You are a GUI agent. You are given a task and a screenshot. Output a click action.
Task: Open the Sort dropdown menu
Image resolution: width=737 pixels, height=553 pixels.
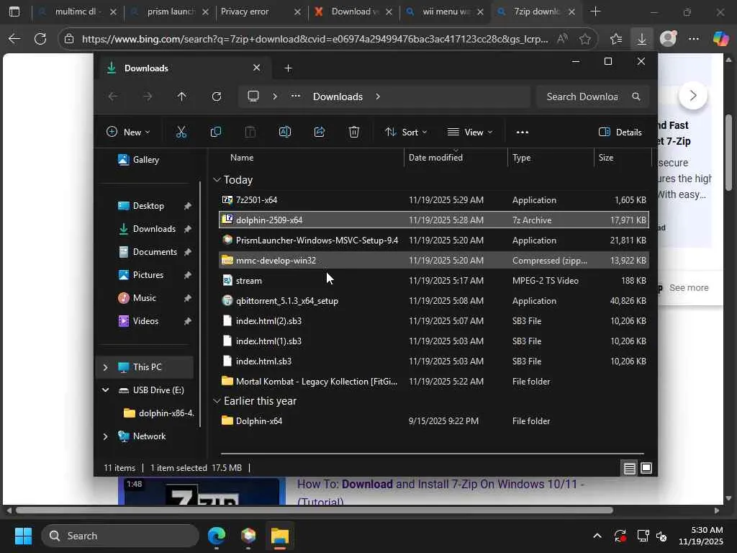coord(406,132)
